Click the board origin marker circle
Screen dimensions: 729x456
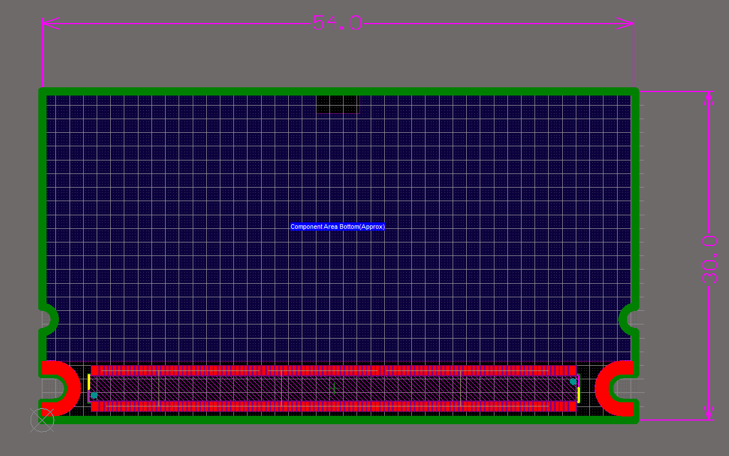click(x=42, y=420)
